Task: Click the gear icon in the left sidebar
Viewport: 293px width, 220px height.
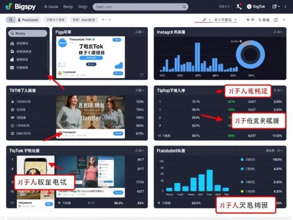Action: [12, 51]
